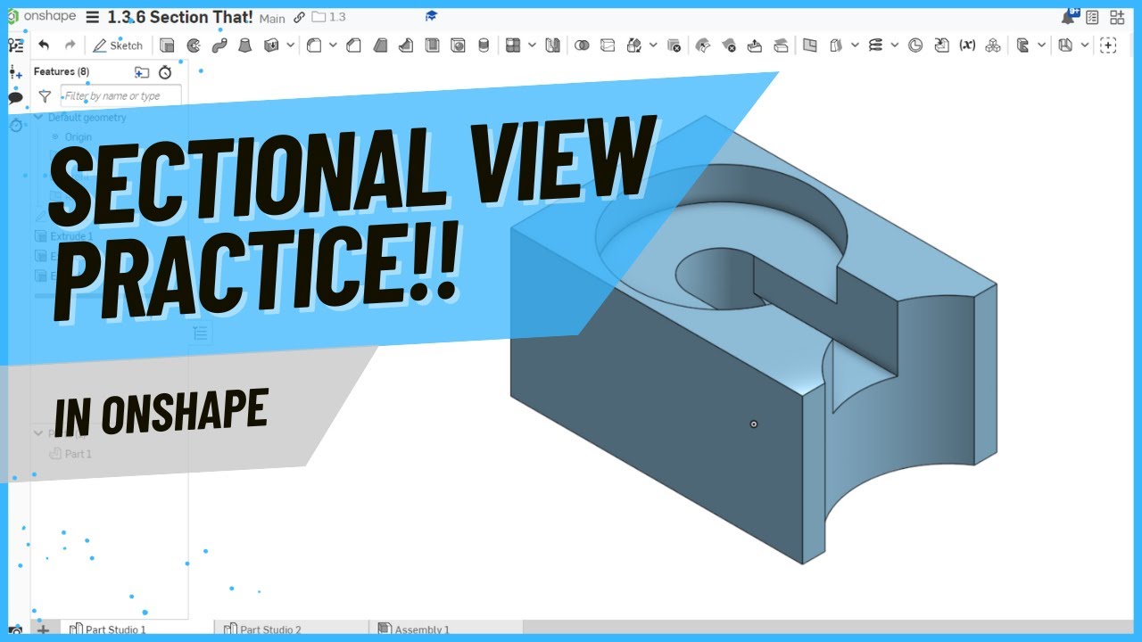The height and width of the screenshot is (642, 1142).
Task: Select the Hole tool
Action: (458, 45)
